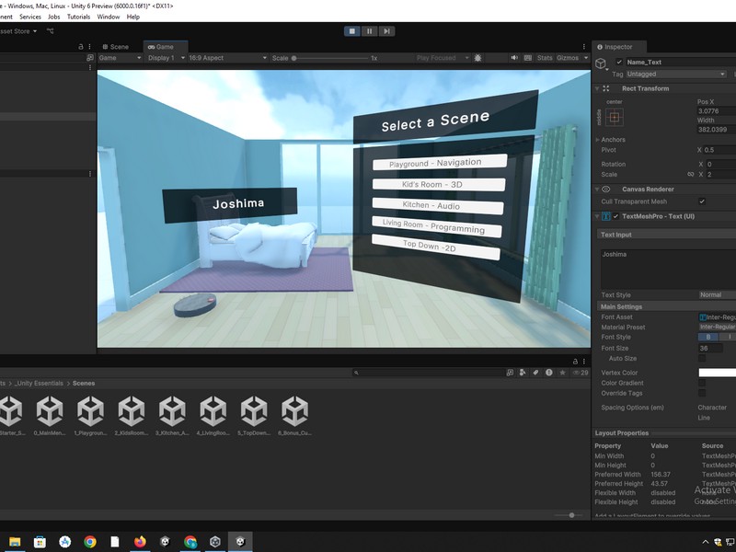736x552 pixels.
Task: Click the Vertex Color swatch
Action: (x=717, y=373)
